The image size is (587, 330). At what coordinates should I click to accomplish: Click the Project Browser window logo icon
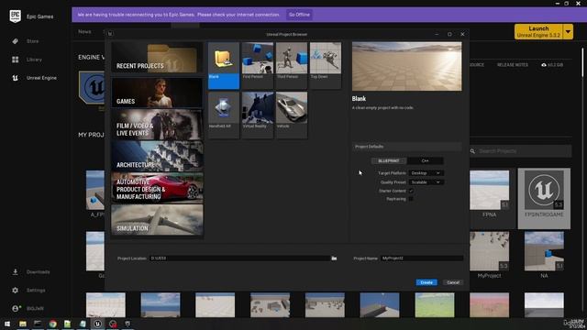tap(110, 34)
